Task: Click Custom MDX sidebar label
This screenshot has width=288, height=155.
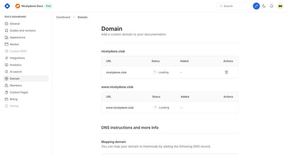Action: click(18, 51)
